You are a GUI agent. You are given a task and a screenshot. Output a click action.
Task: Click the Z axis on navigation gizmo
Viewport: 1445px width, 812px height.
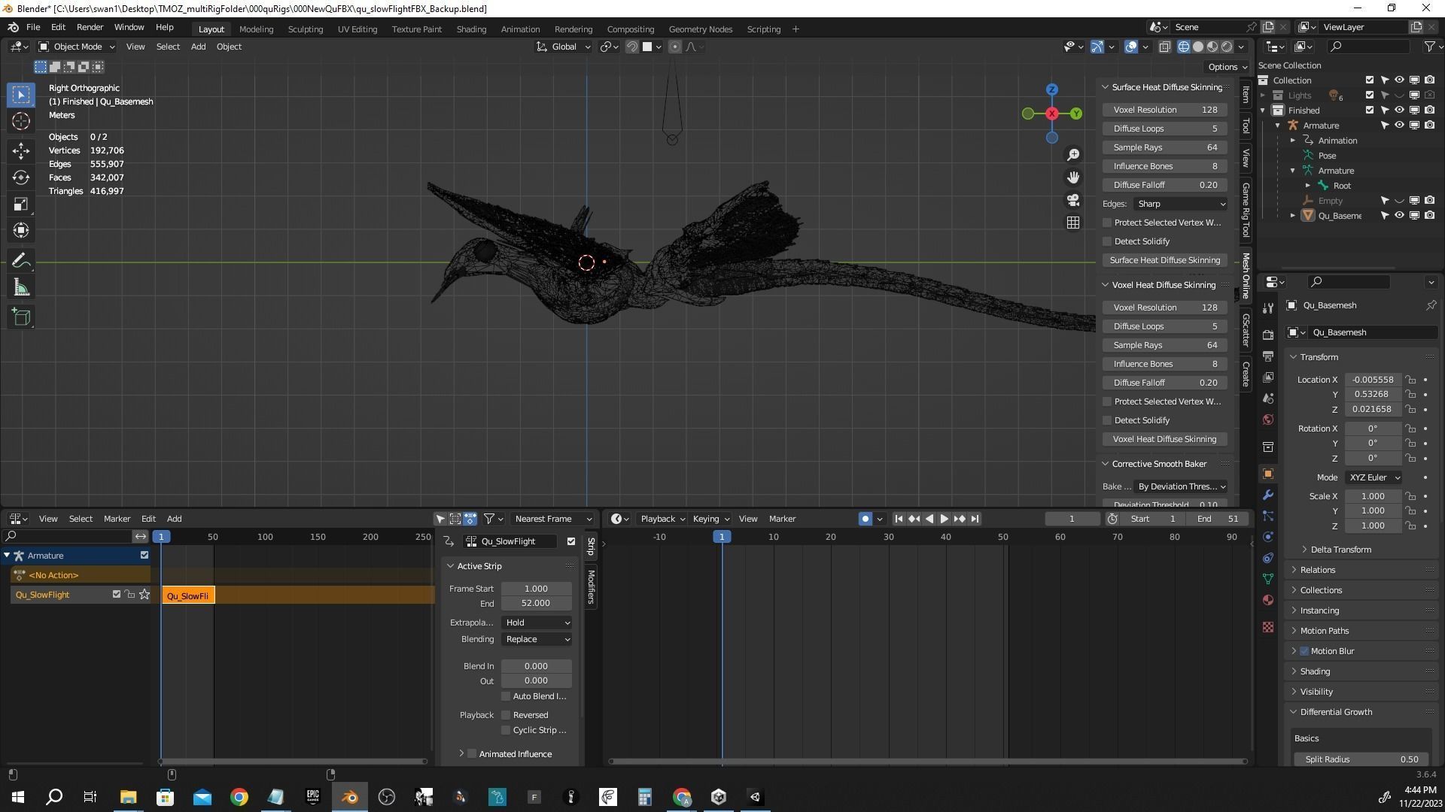(x=1052, y=89)
